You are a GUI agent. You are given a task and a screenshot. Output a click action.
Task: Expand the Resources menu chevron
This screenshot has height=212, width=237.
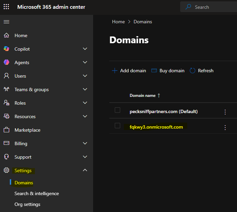pyautogui.click(x=85, y=116)
